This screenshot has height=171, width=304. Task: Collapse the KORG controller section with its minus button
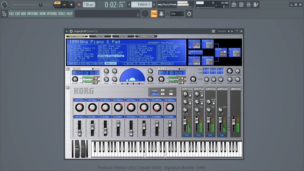[x=67, y=87]
